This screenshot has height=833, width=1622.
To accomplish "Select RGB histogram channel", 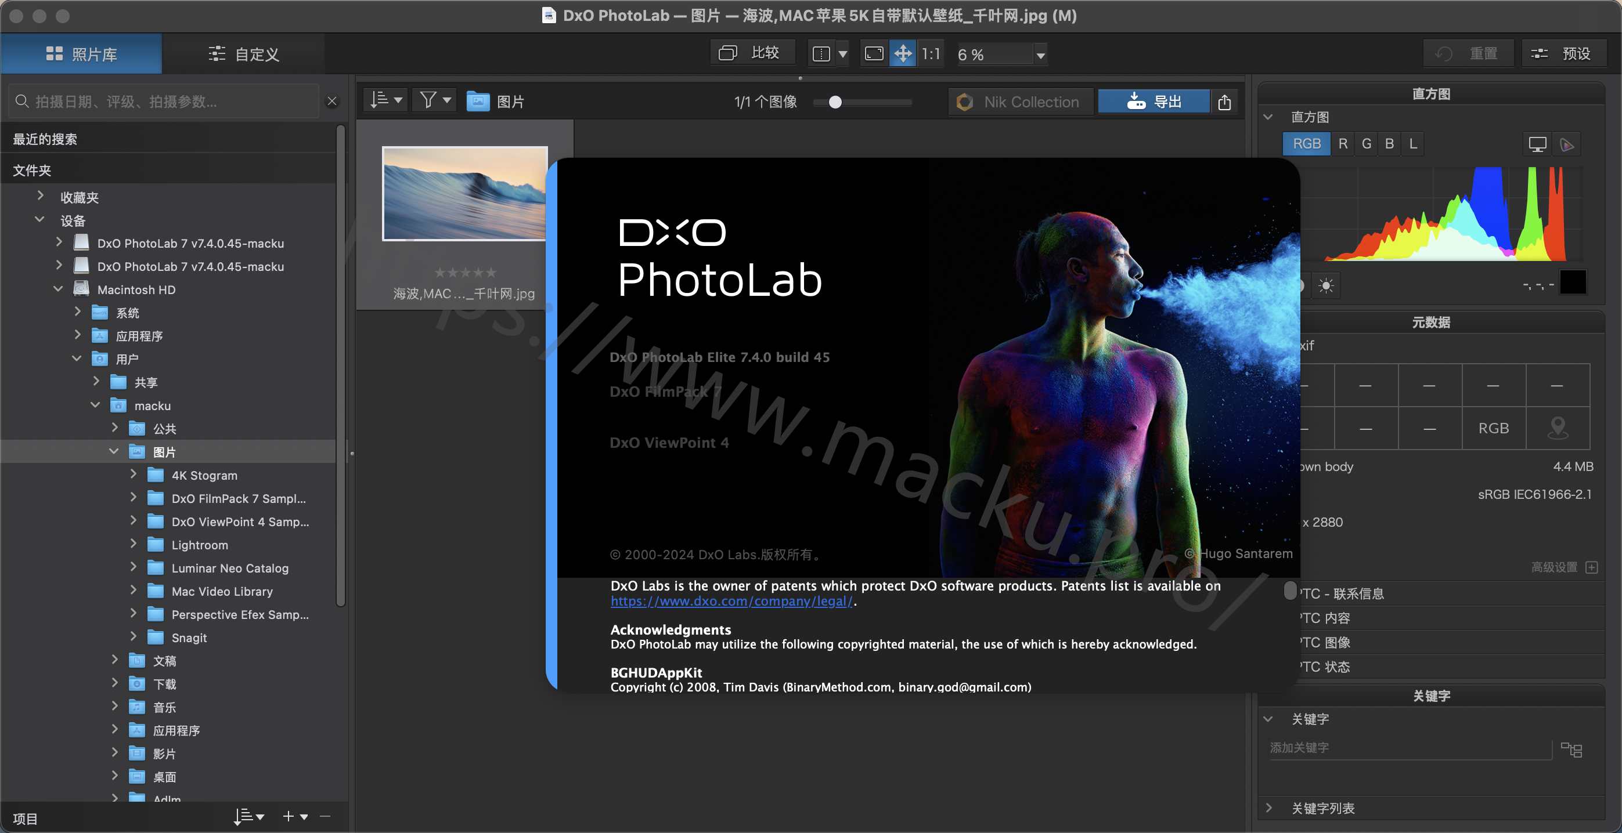I will tap(1307, 144).
